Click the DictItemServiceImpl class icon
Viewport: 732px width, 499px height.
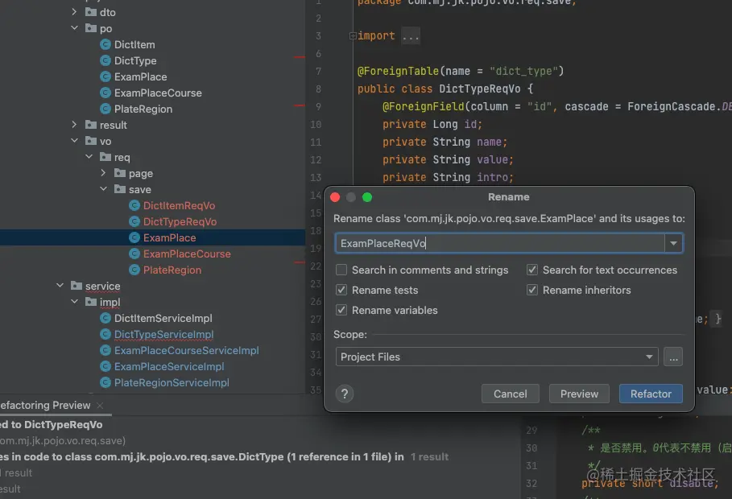(x=105, y=319)
